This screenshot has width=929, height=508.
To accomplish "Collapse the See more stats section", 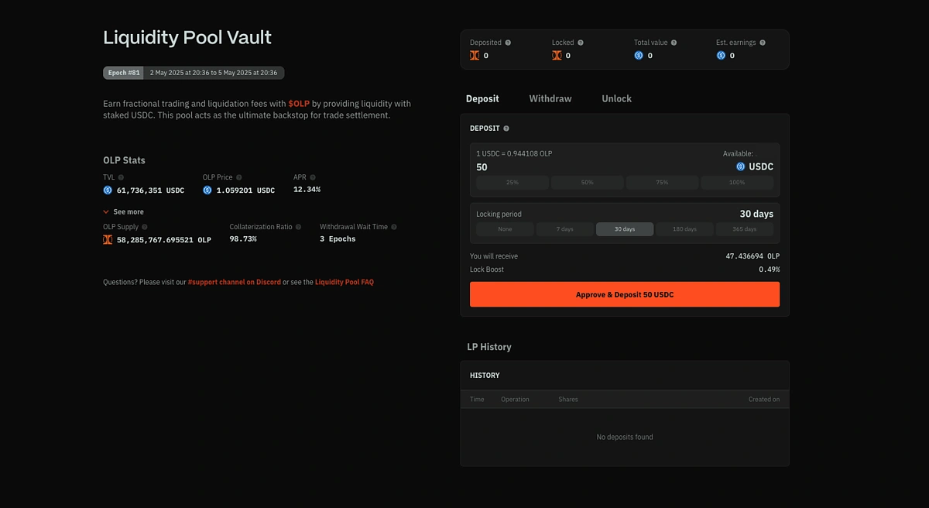I will (x=123, y=211).
